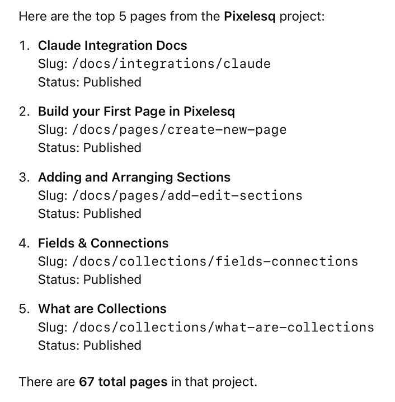The image size is (395, 402).
Task: Click Published status under Build your First Page
Action: [x=112, y=148]
